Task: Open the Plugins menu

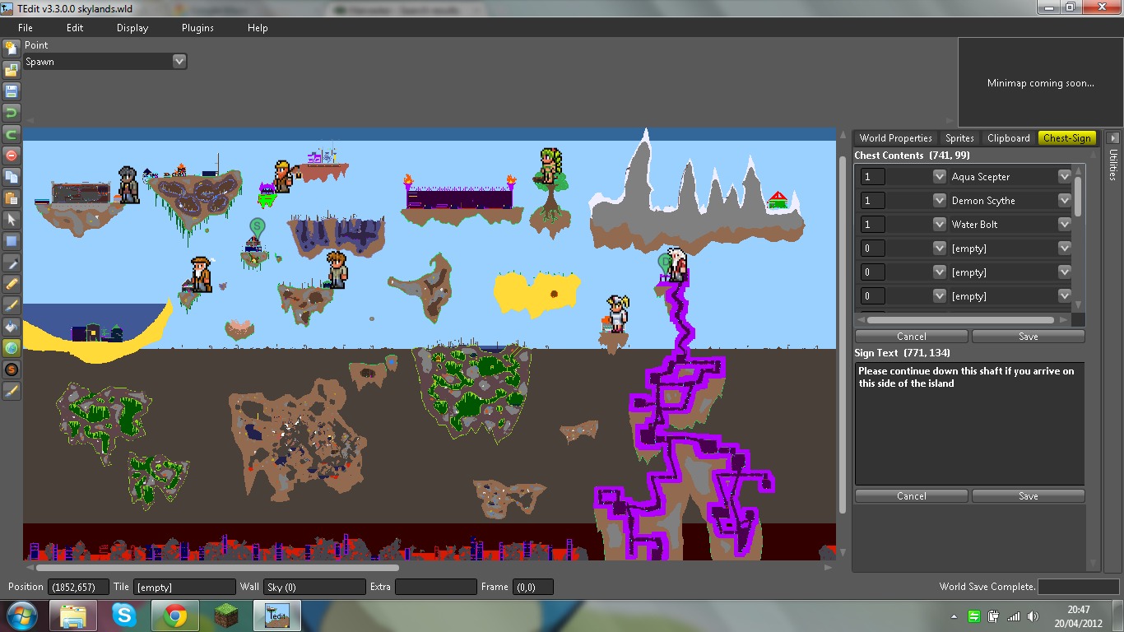Action: [197, 27]
